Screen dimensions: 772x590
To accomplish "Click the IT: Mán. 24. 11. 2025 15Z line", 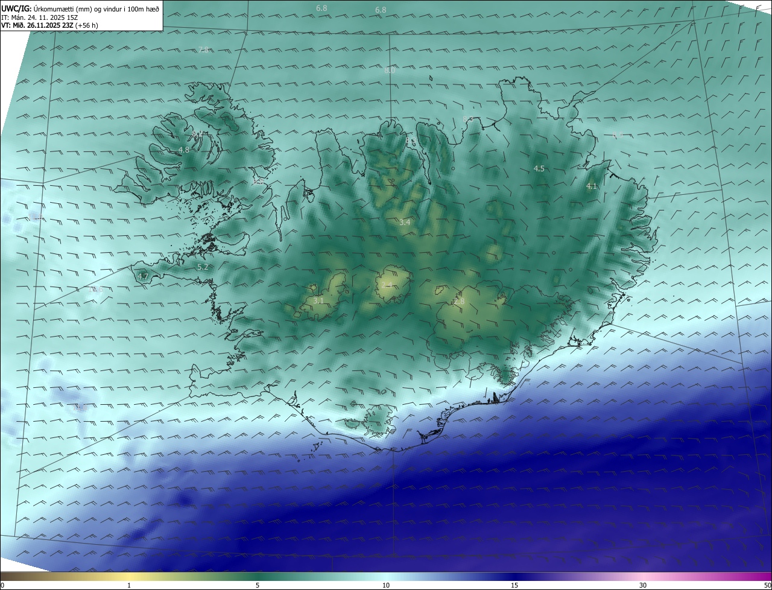I will click(39, 17).
